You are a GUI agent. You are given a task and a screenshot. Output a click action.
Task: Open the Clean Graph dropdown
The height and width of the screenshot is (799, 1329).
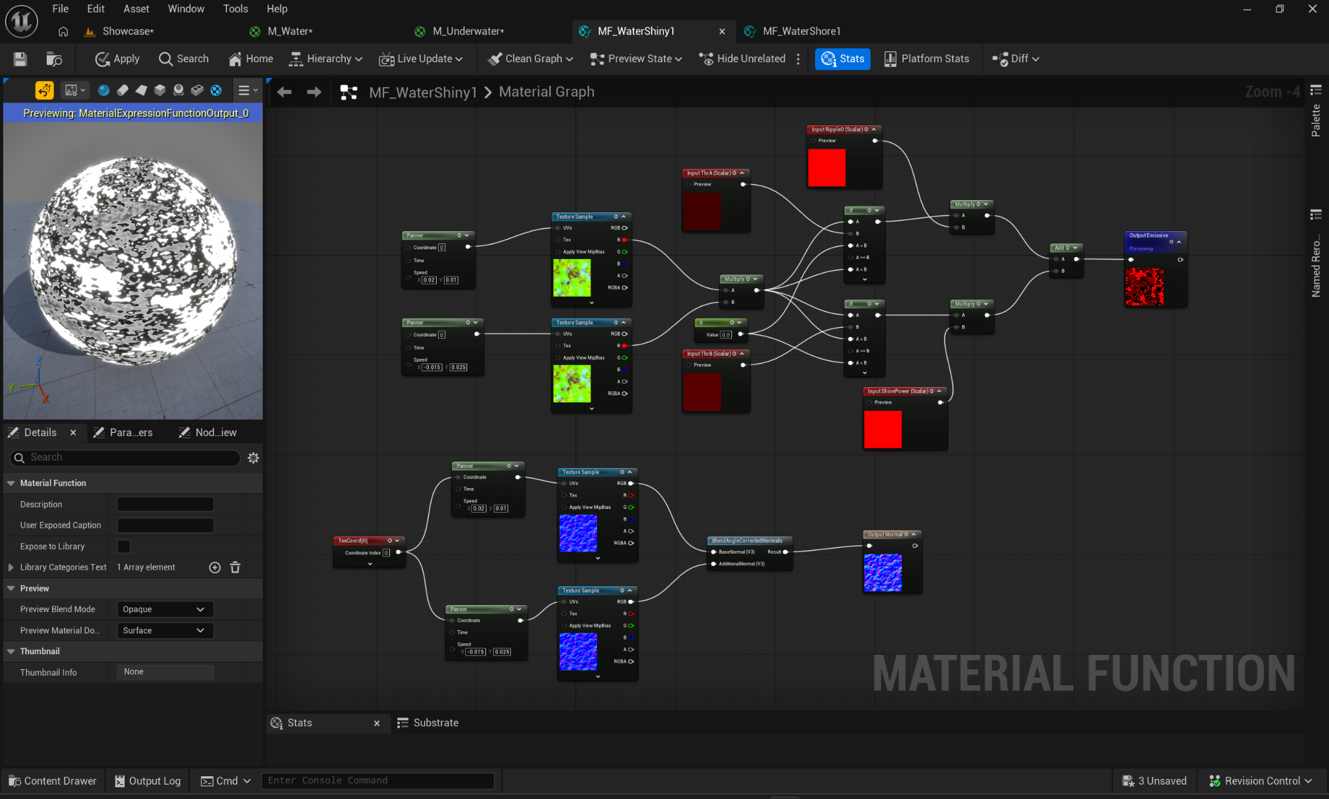tap(530, 59)
